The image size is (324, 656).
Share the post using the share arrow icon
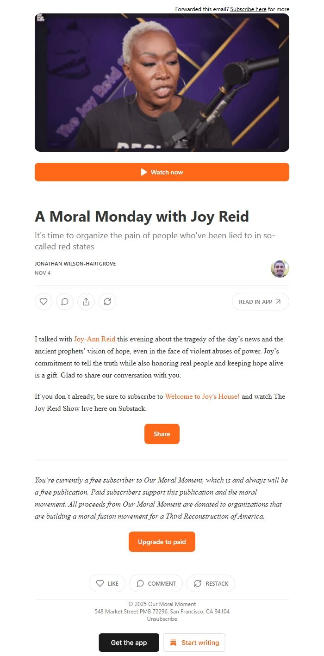click(86, 301)
